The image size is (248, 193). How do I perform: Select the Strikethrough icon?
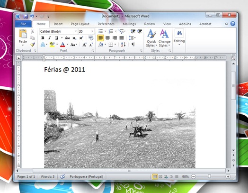point(67,38)
